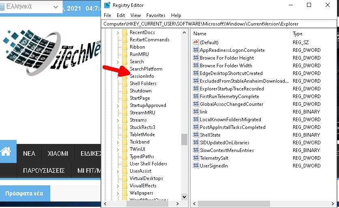
Task: Click the home icon on the iTechNews site
Action: point(6,151)
